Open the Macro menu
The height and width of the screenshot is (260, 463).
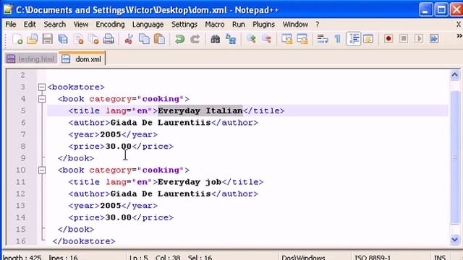click(215, 25)
